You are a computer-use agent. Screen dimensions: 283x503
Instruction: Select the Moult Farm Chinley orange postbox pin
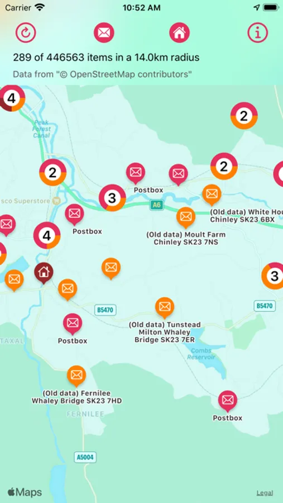point(186,217)
